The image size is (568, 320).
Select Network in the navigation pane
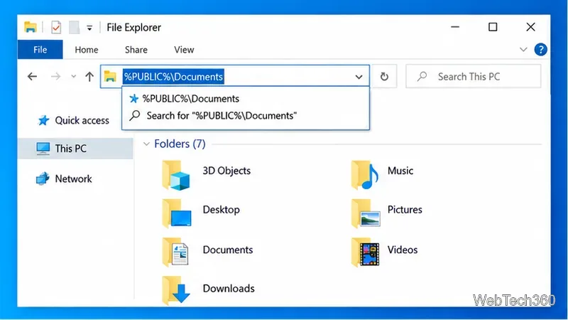pos(64,179)
